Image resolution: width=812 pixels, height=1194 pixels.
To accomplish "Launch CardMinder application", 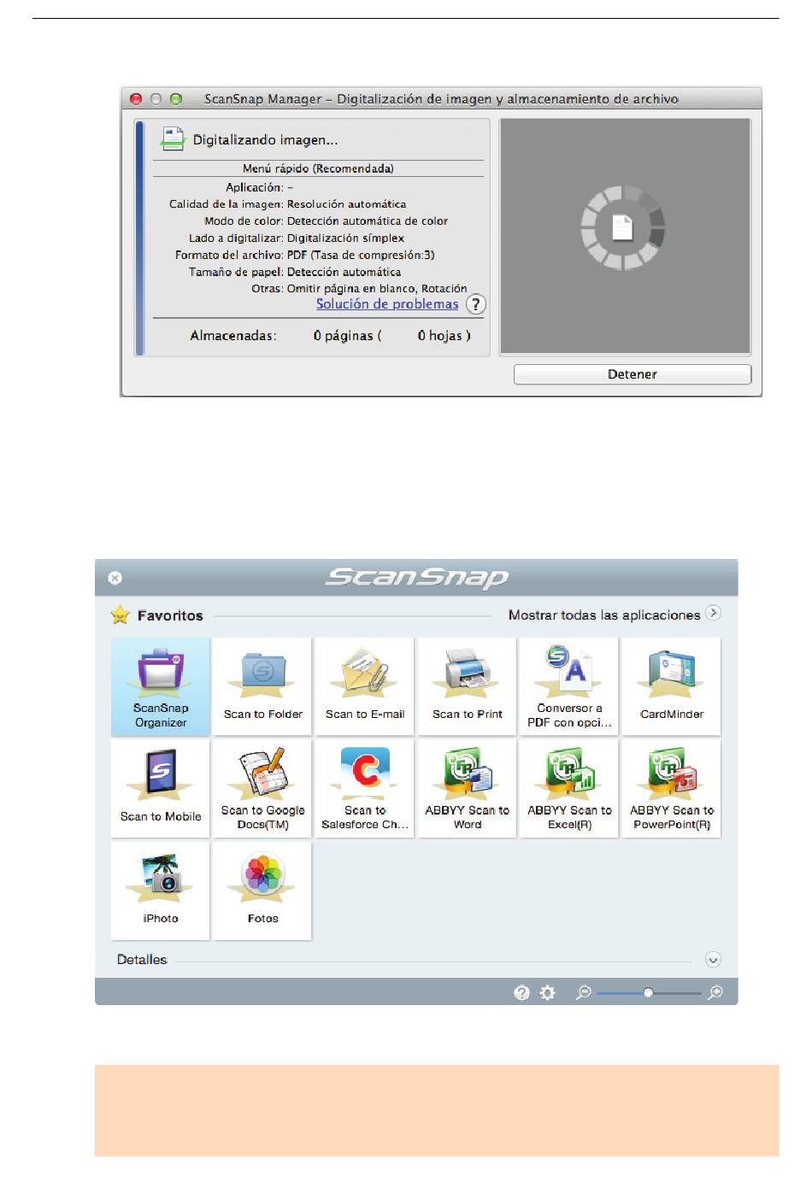I will [672, 686].
